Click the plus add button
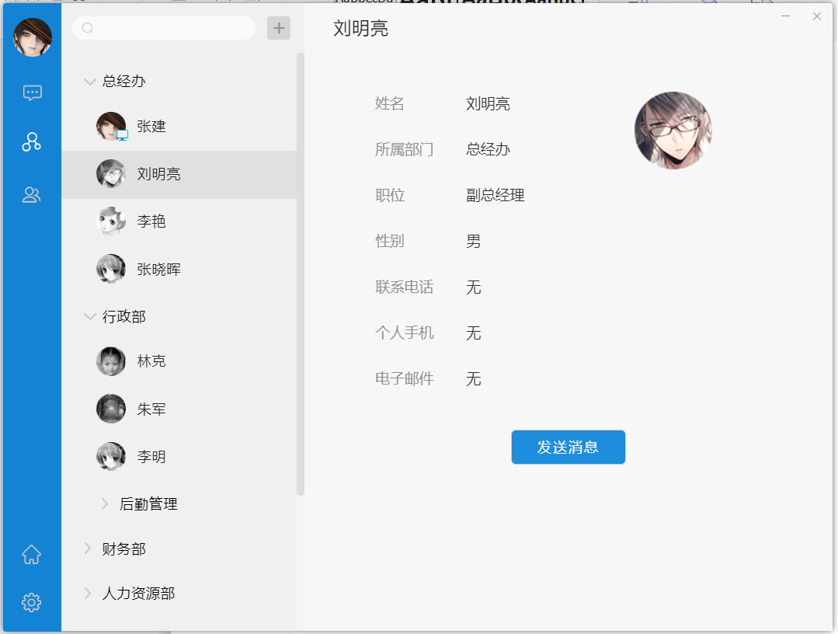The width and height of the screenshot is (838, 634). tap(278, 28)
